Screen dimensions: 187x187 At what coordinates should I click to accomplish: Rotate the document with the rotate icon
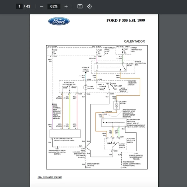(x=89, y=6)
